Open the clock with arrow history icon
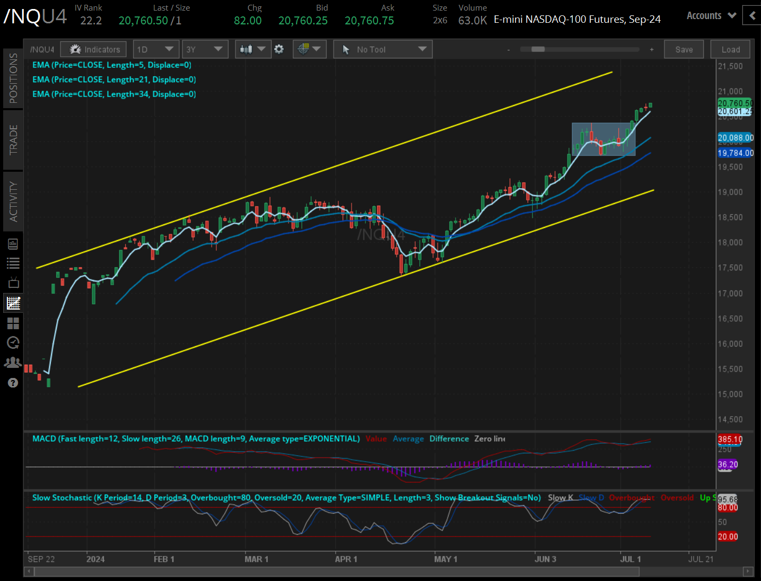This screenshot has width=761, height=581. click(x=13, y=343)
